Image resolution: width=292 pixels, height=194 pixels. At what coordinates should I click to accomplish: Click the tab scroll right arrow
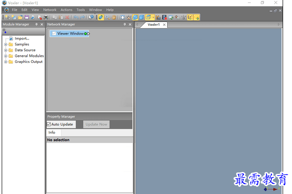pyautogui.click(x=278, y=24)
